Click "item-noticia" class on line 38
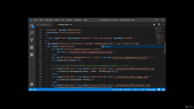Image resolution: width=194 pixels, height=109 pixels. tap(67, 46)
